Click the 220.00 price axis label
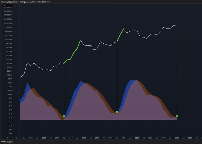 pos(10,71)
